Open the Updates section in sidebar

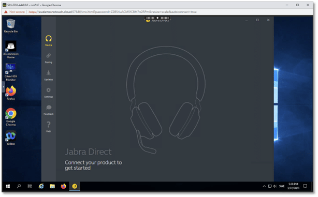pos(49,75)
